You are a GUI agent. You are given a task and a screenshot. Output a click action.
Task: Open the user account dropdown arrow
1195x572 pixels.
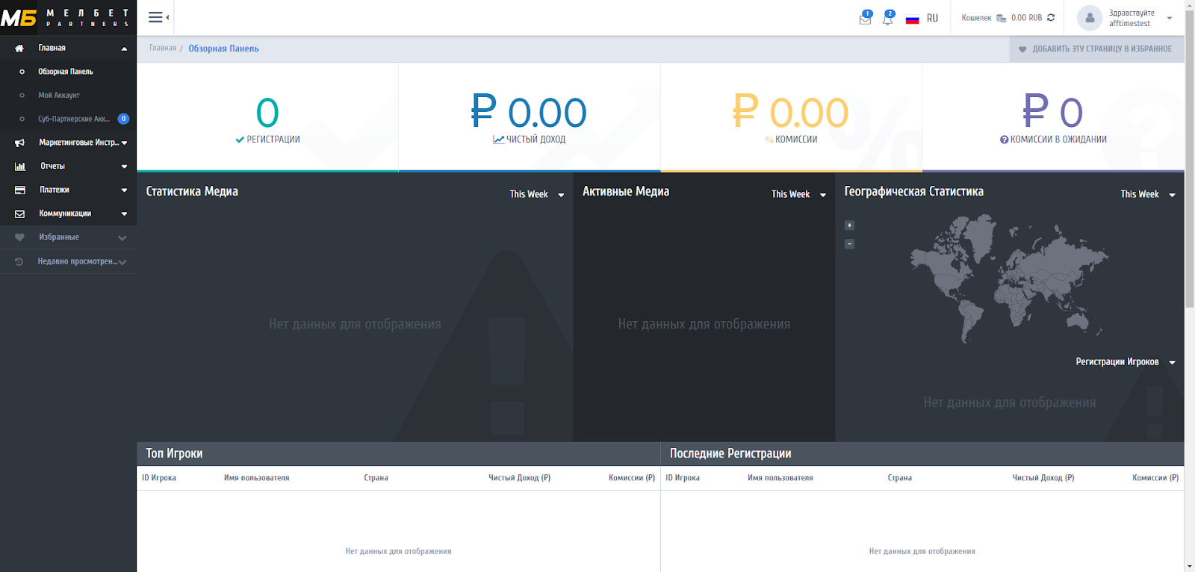1170,18
